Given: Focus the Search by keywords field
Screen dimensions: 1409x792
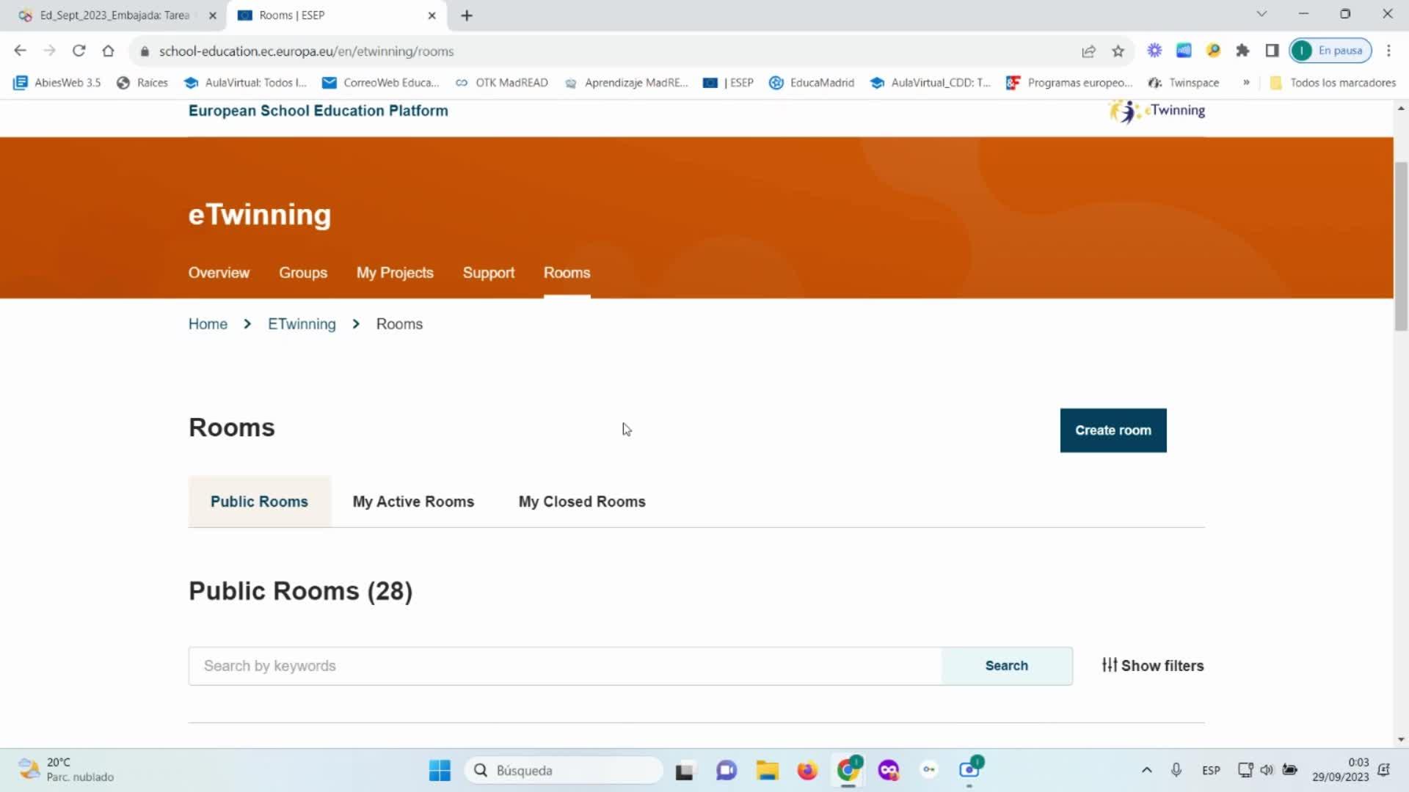Looking at the screenshot, I should click(565, 666).
